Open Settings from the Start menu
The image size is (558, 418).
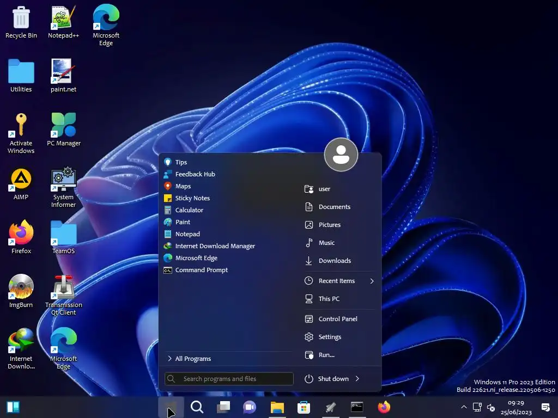click(x=340, y=337)
